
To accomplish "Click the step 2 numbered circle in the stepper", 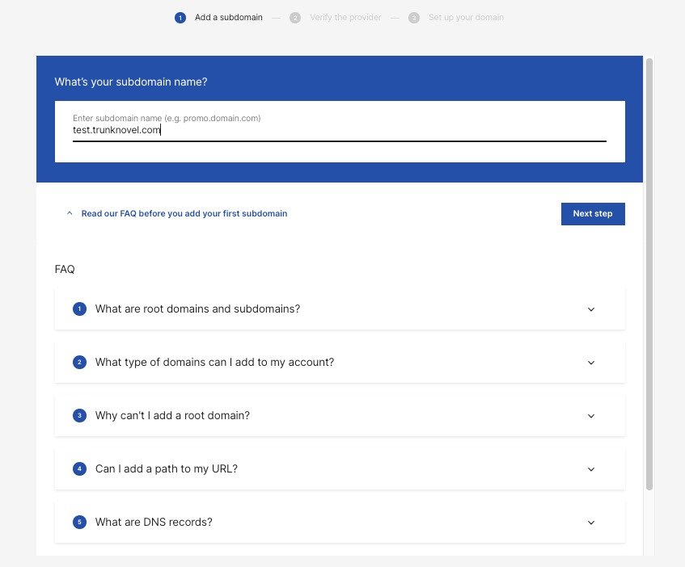I will pos(295,16).
